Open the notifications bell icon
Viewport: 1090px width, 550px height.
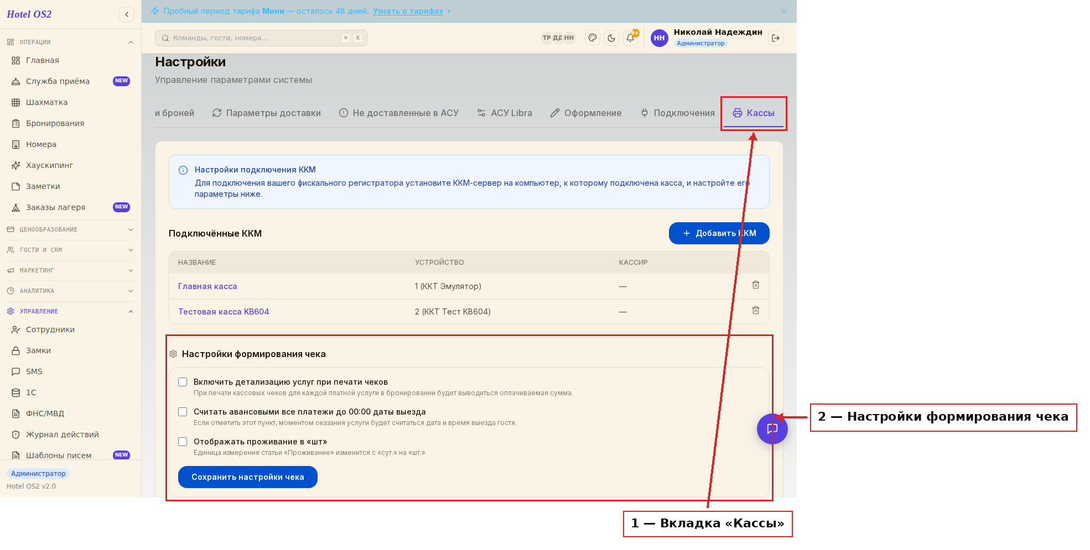630,38
